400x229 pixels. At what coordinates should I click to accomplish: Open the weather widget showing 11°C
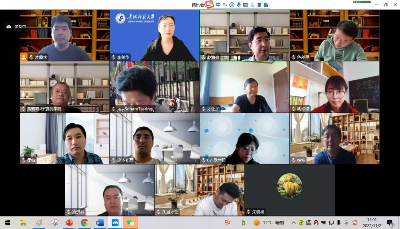pos(268,223)
